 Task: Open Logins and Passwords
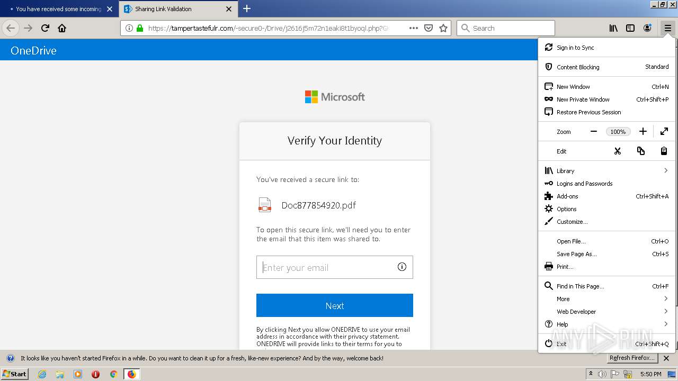coord(606,184)
